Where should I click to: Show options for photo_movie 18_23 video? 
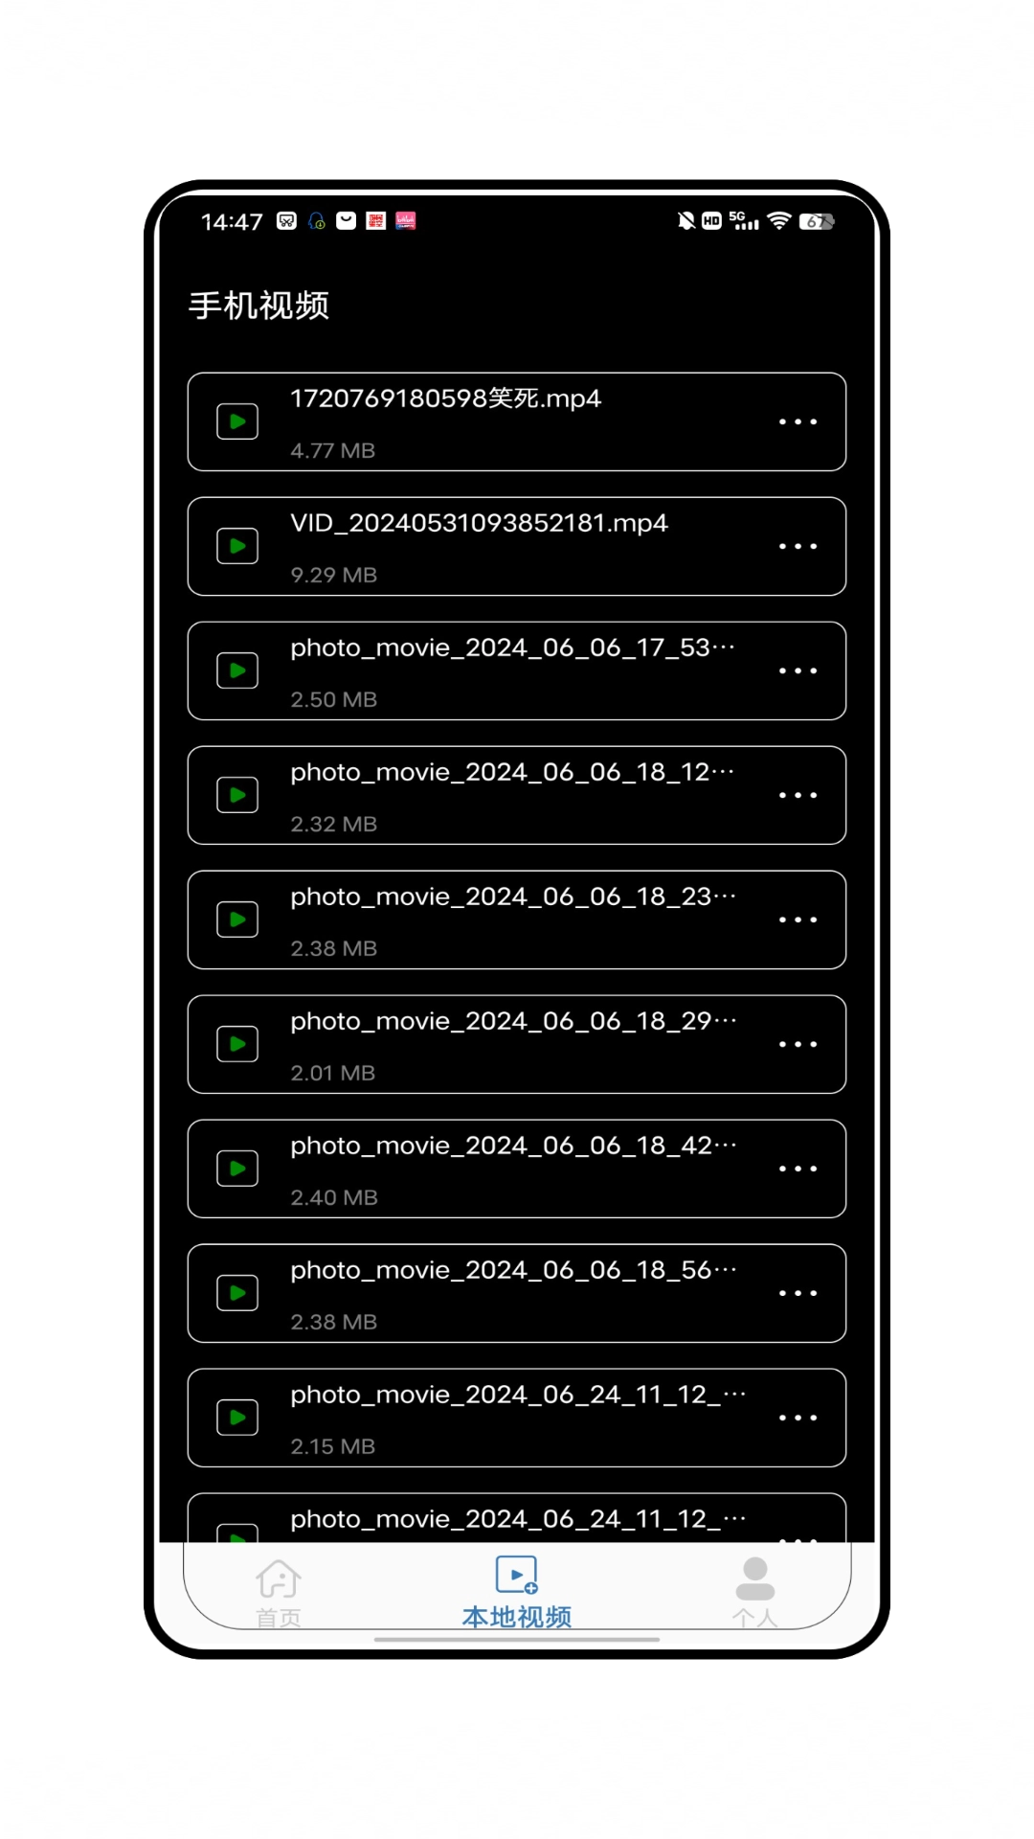point(798,919)
